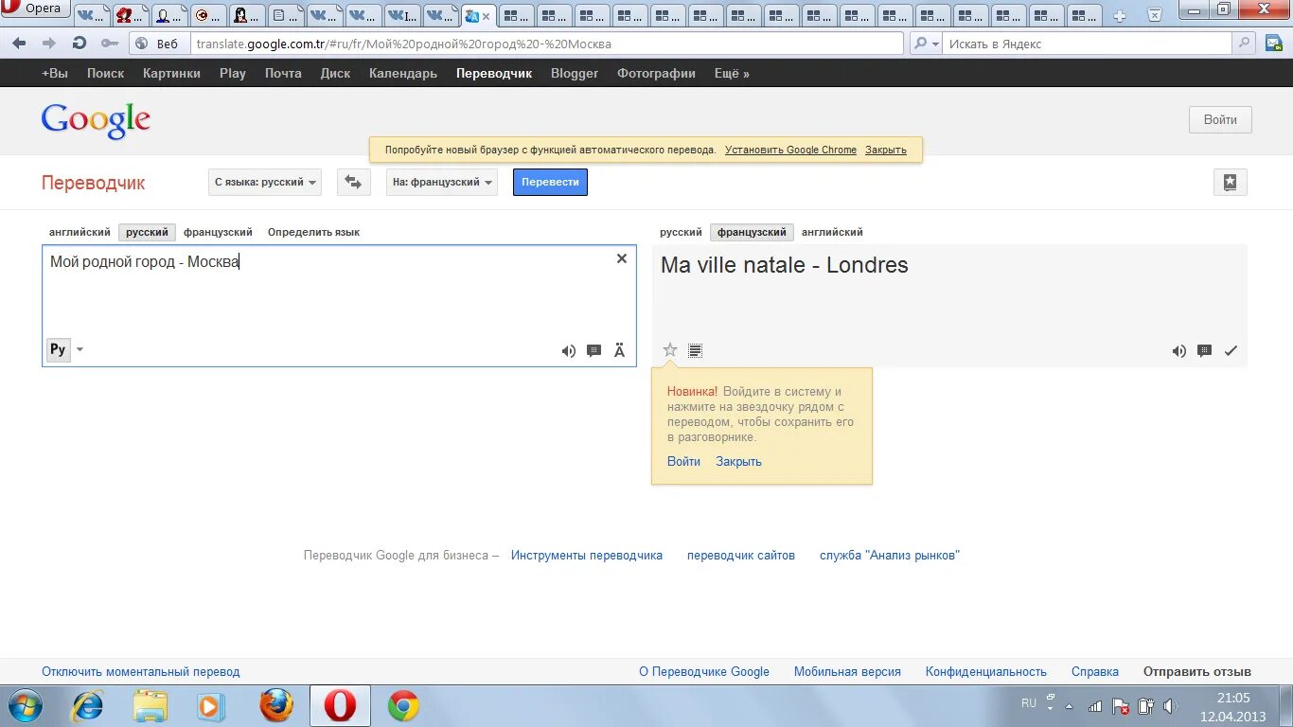
Task: Open Диск in Google top bar
Action: coord(335,73)
